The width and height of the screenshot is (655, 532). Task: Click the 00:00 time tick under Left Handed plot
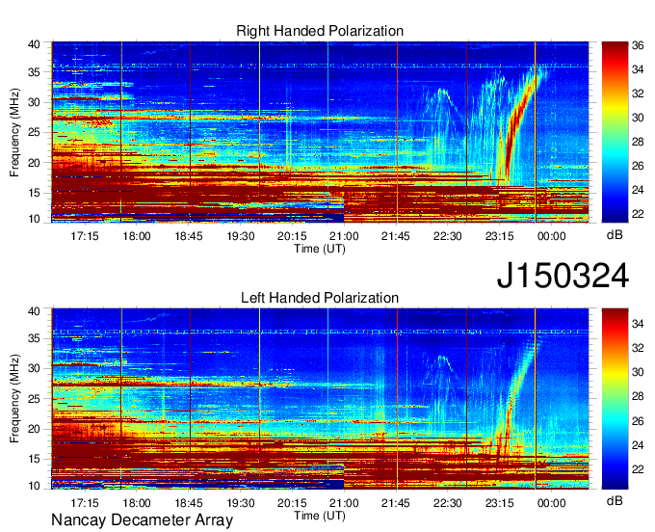(x=551, y=503)
